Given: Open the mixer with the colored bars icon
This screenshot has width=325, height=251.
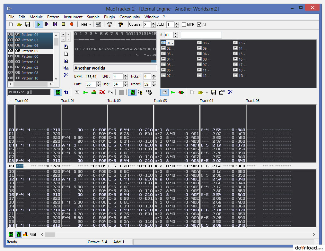Looking at the screenshot, I should (x=94, y=92).
